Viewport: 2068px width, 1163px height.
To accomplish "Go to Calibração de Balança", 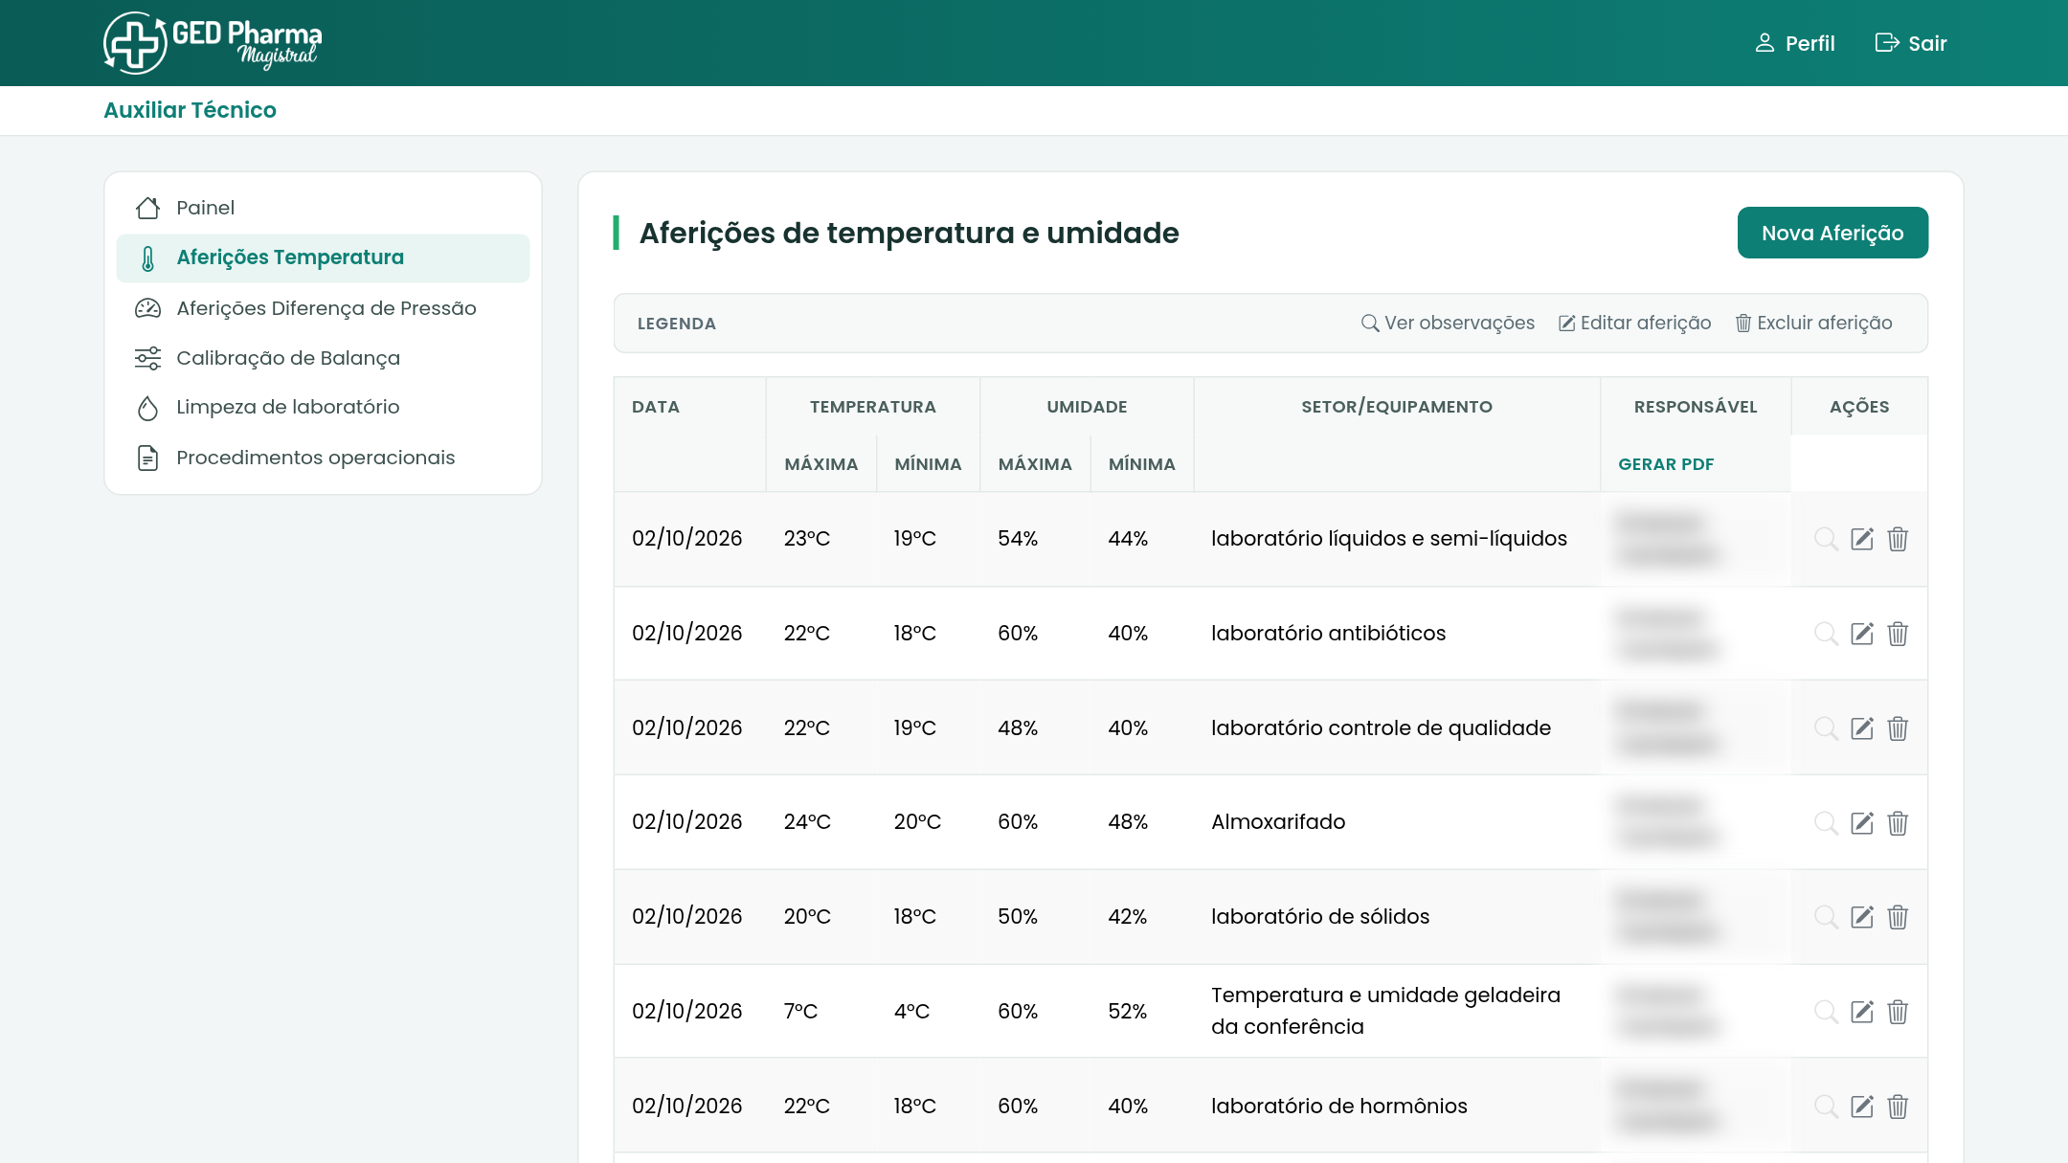I will coord(323,358).
